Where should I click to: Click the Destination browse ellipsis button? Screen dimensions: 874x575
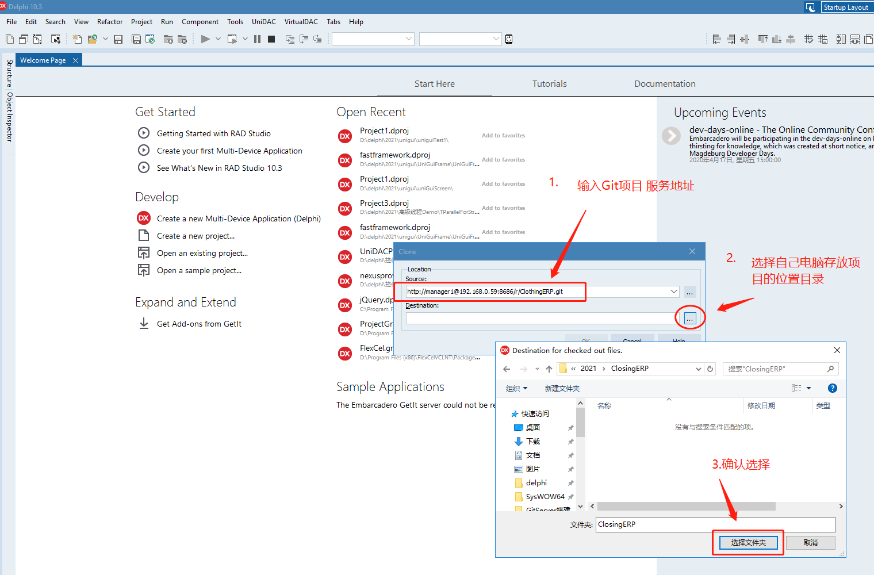(690, 318)
